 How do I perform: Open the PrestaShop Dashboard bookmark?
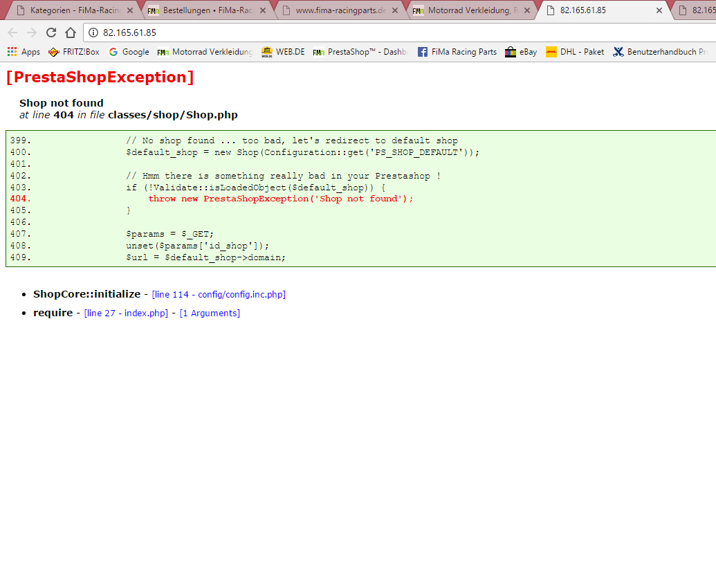pyautogui.click(x=360, y=52)
